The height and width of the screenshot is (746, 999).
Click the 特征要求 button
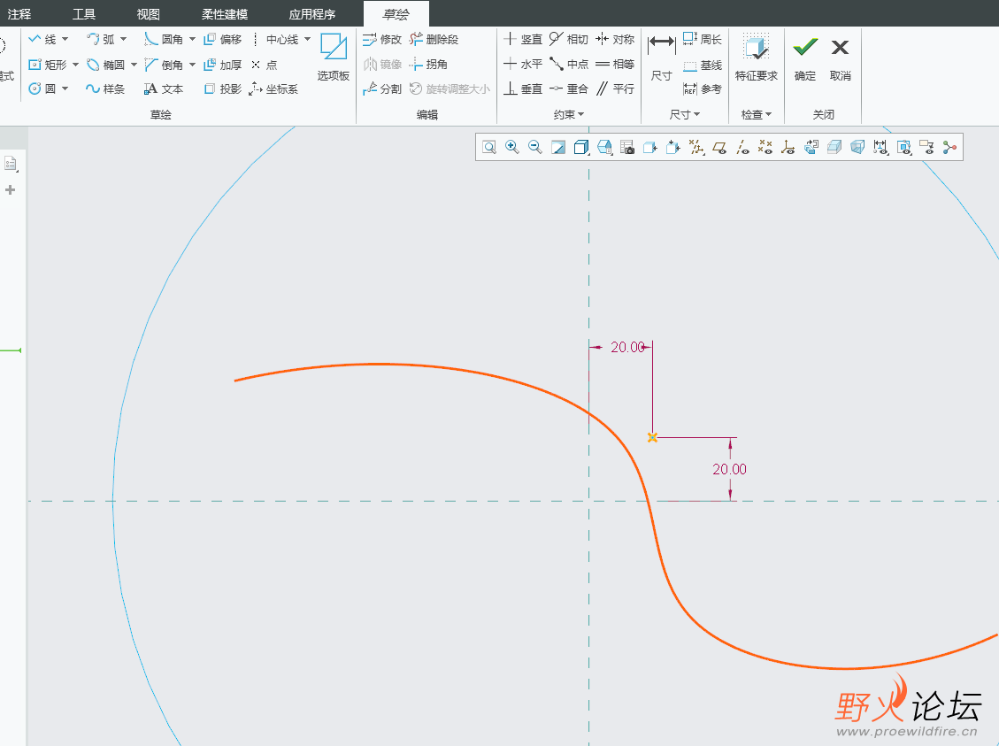tap(757, 58)
